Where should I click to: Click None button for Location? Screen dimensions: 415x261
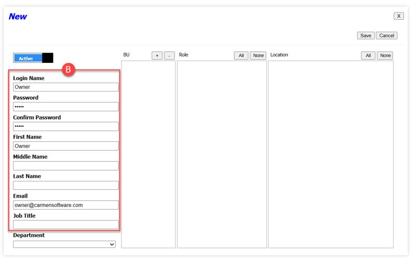tap(385, 56)
